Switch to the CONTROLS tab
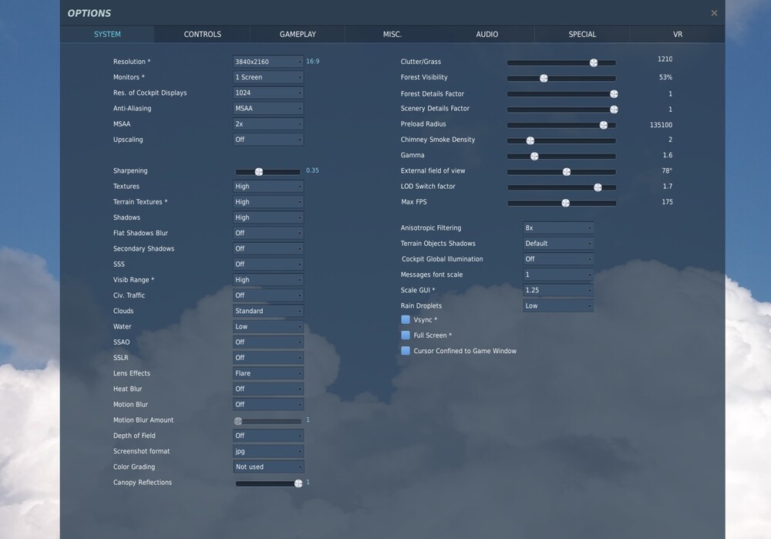 pos(203,35)
